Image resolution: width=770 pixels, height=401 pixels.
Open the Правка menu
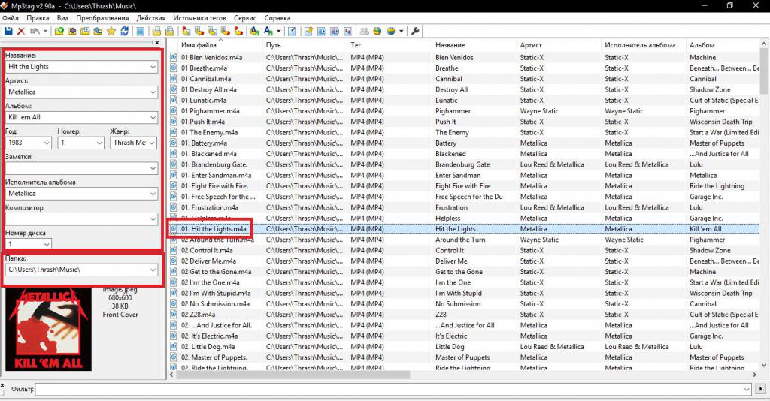tap(38, 18)
